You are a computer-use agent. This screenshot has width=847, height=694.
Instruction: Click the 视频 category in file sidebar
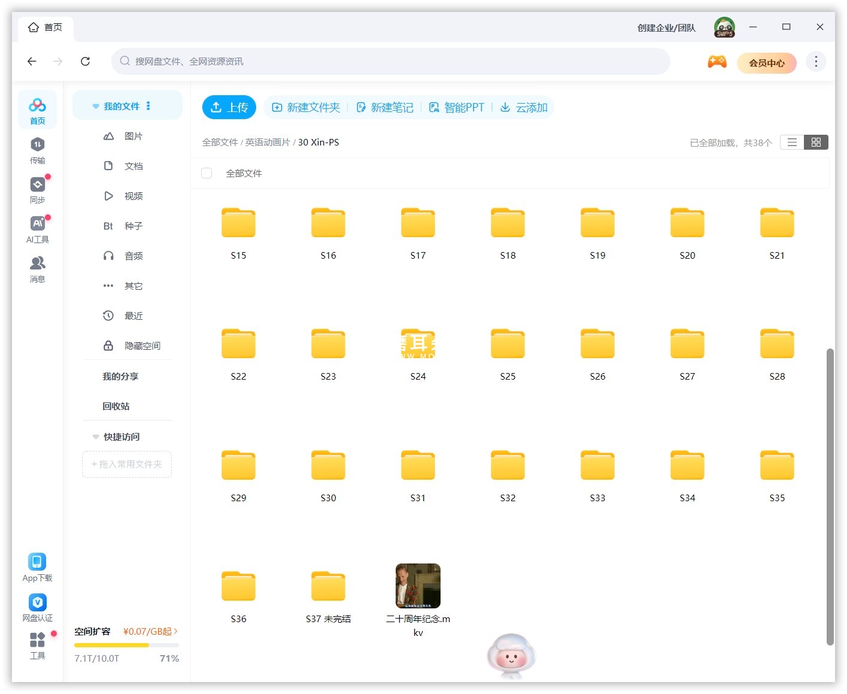click(133, 196)
